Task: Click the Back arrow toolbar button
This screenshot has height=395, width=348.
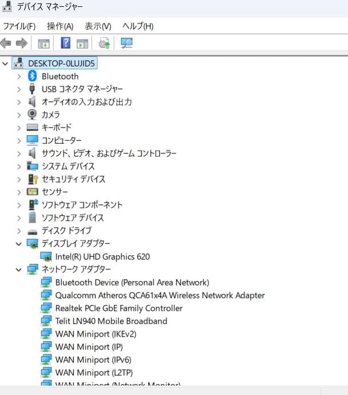Action: coord(6,44)
